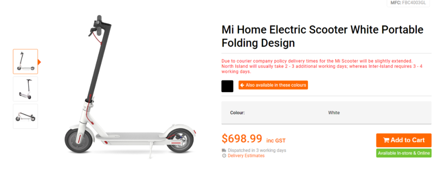
Task: View the folded scooter thumbnail
Action: pos(25,116)
